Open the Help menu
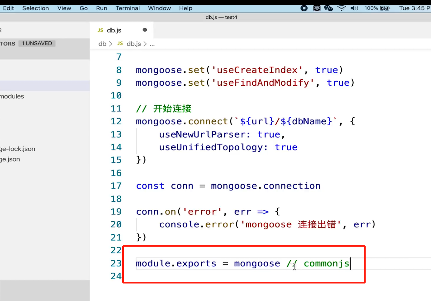This screenshot has height=301, width=431. (x=186, y=8)
